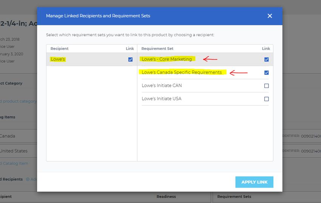
Task: Uncheck Lowe's Canada Specific Requirements checkbox
Action: 266,72
